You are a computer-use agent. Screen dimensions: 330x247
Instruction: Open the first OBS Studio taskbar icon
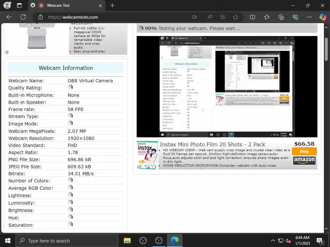click(143, 241)
